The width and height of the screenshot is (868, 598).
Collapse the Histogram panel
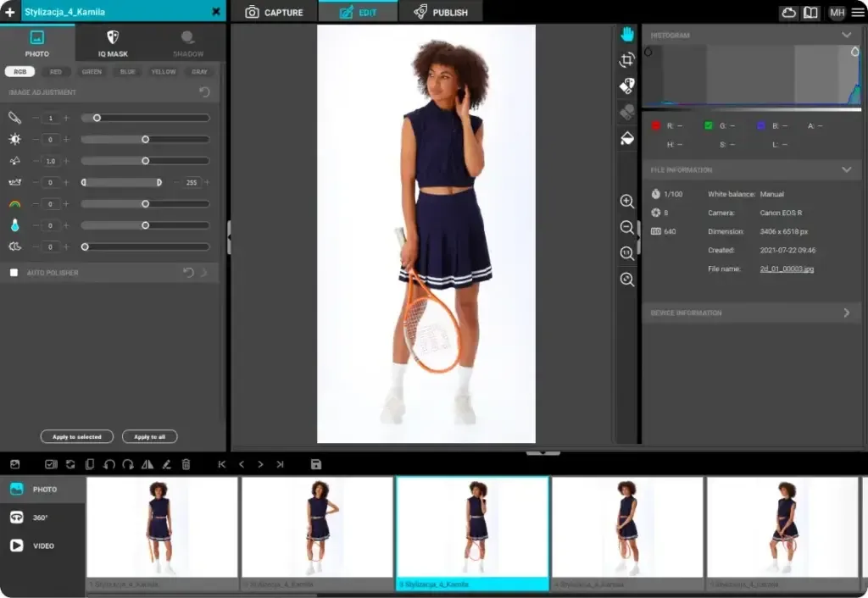point(846,36)
